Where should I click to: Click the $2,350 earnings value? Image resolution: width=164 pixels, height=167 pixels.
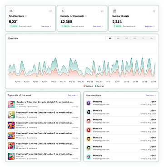click(x=66, y=22)
